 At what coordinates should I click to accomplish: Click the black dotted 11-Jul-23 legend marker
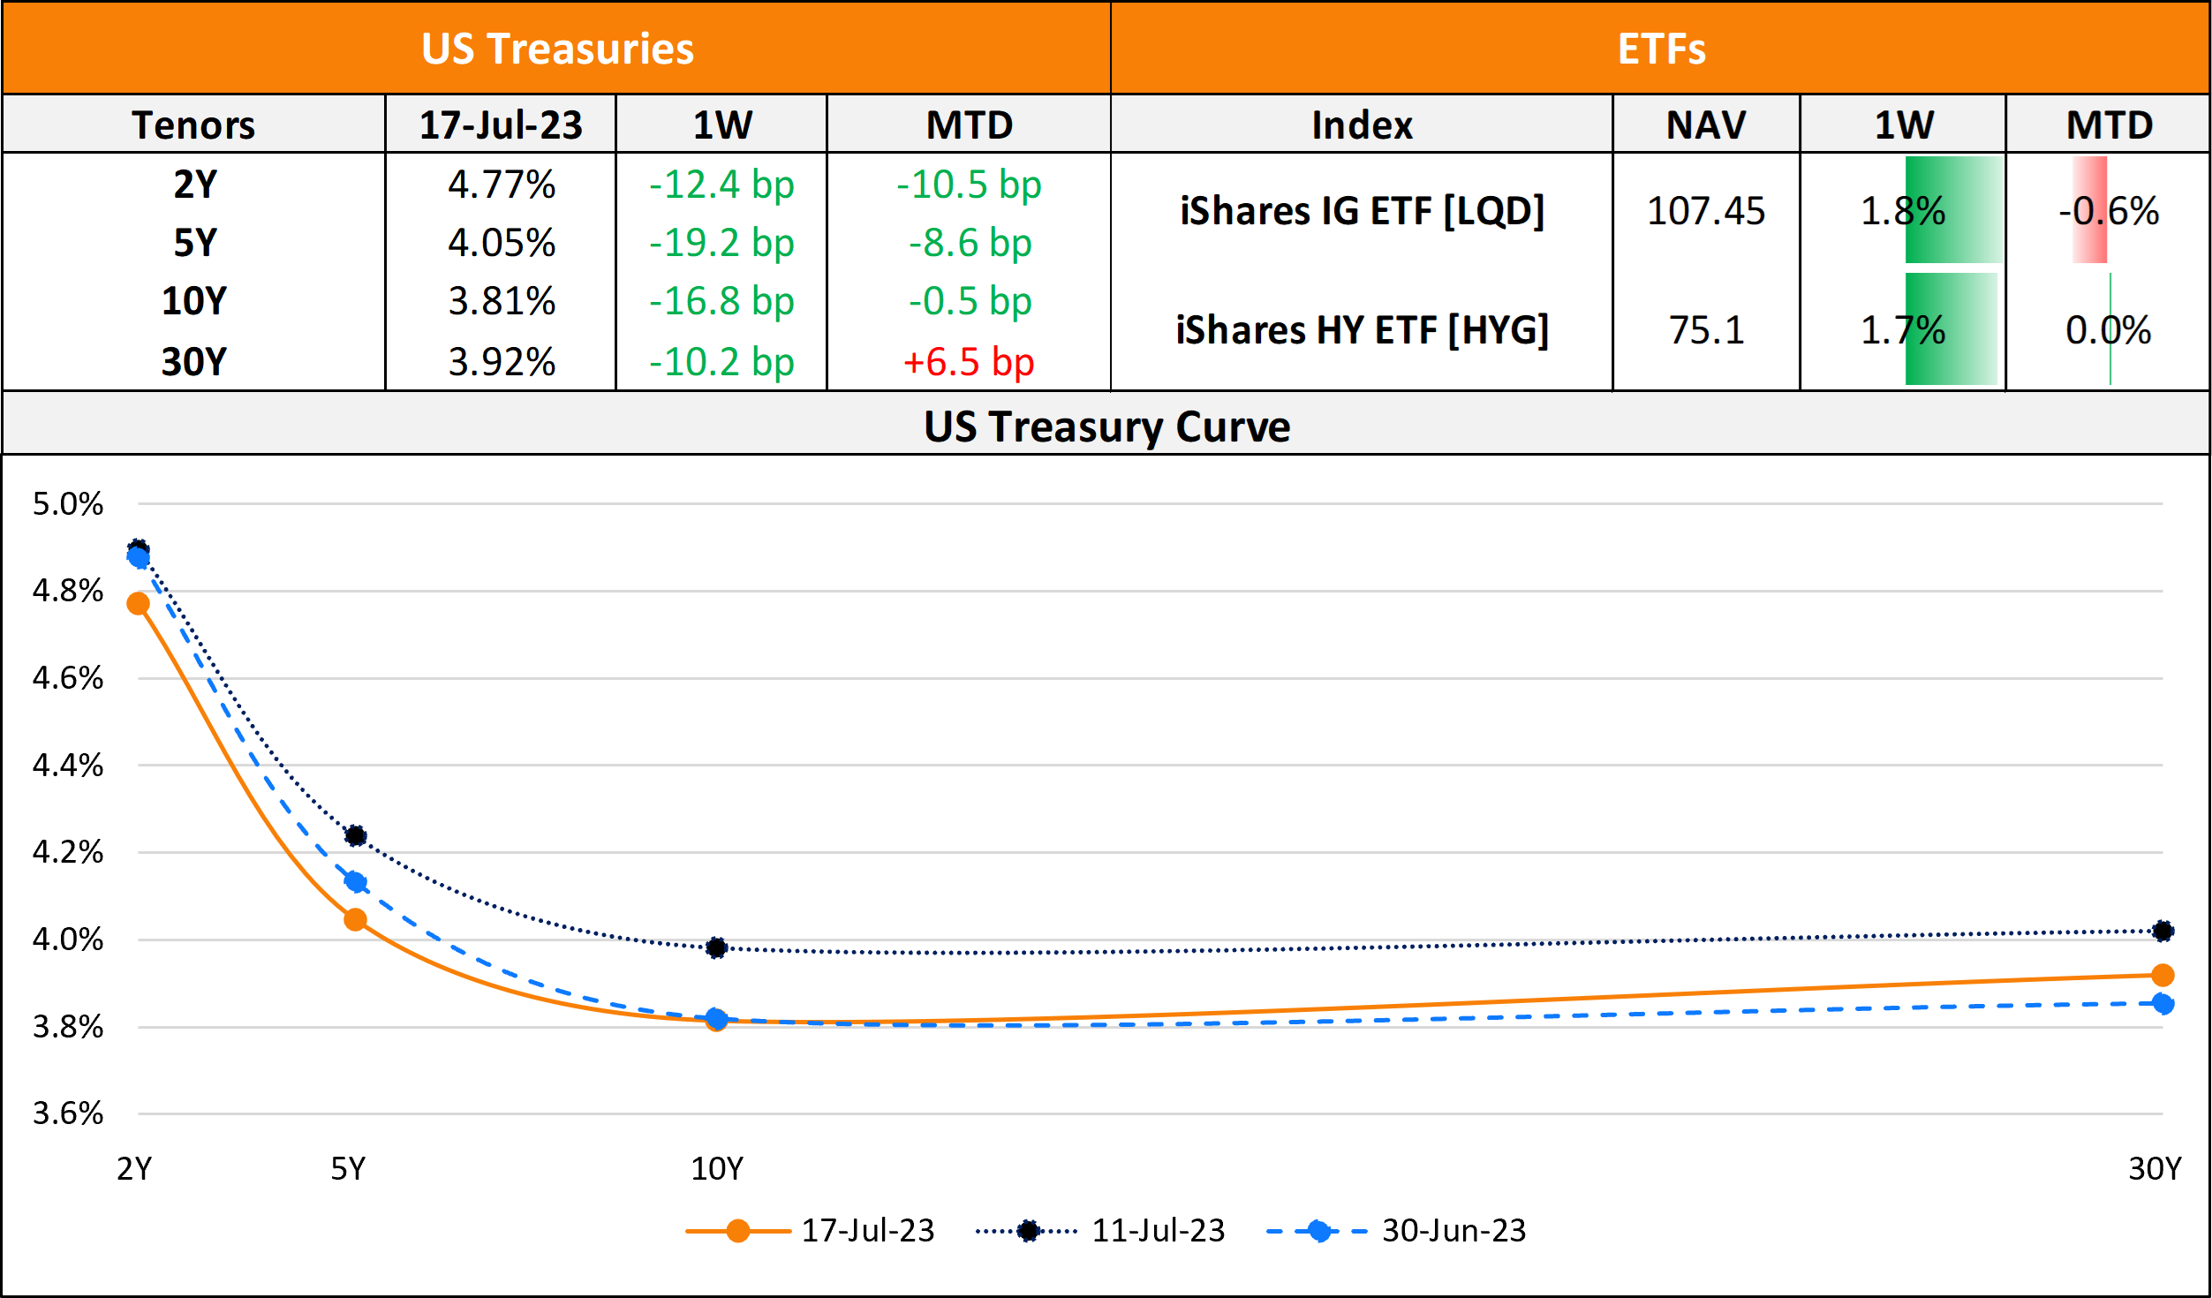tap(1028, 1231)
